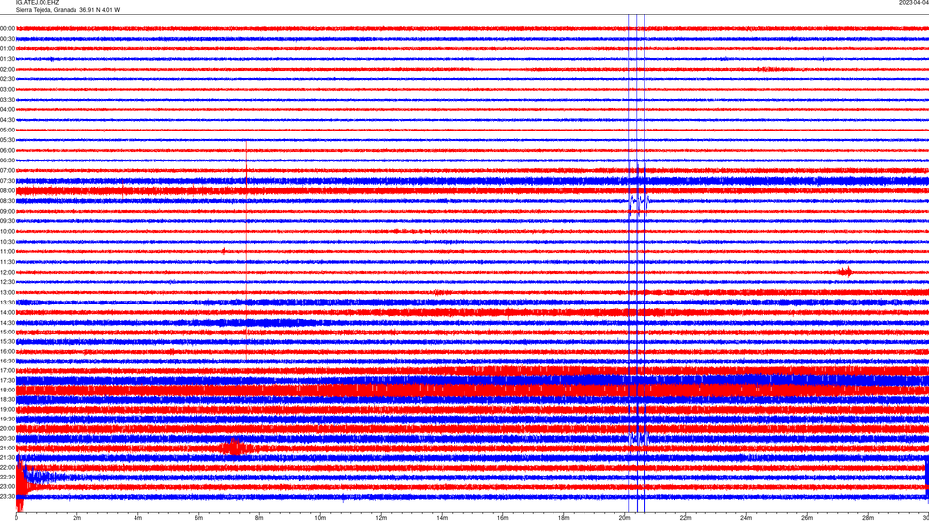Click the red seismic event on 21:00 trace

tap(236, 448)
